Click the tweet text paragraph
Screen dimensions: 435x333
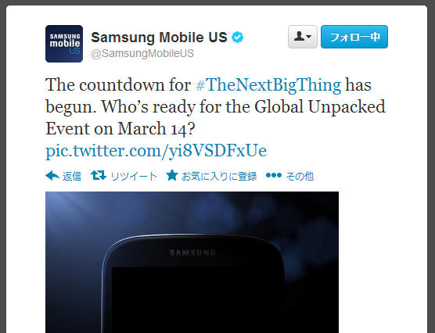215,118
